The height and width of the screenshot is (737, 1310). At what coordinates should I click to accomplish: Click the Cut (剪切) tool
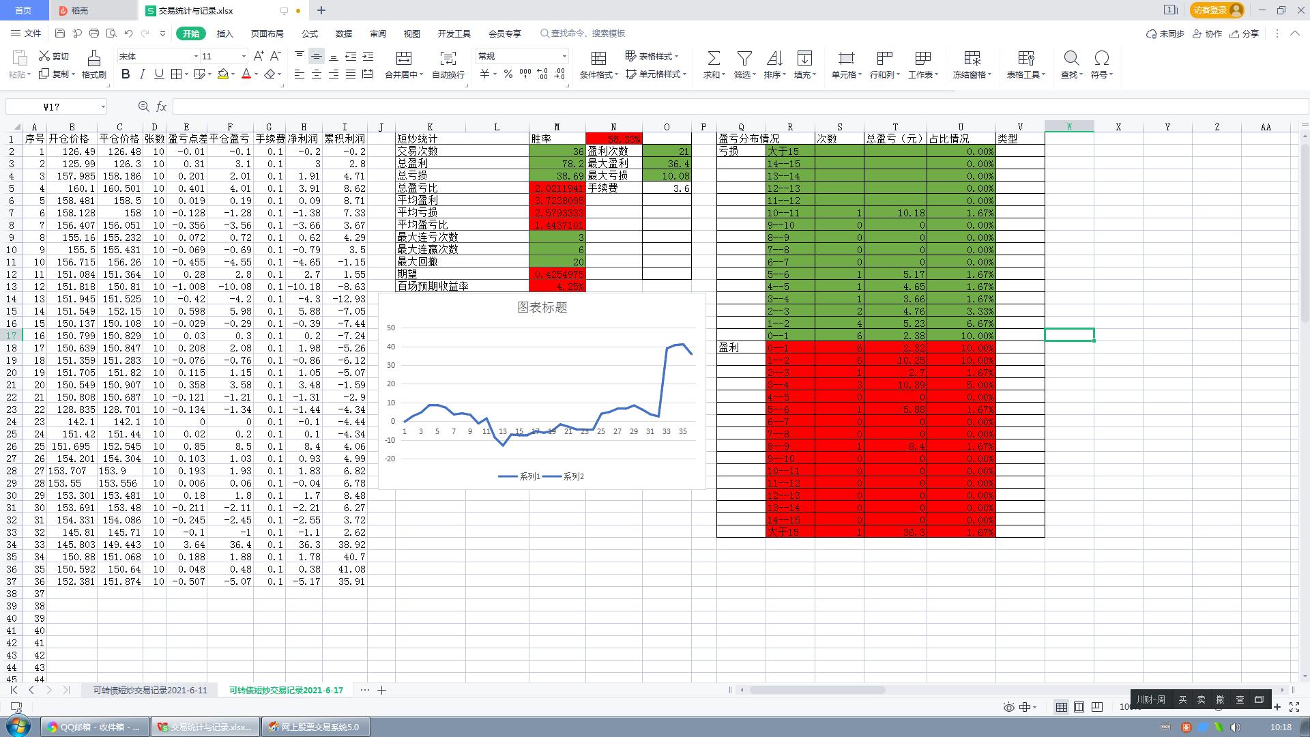click(54, 56)
